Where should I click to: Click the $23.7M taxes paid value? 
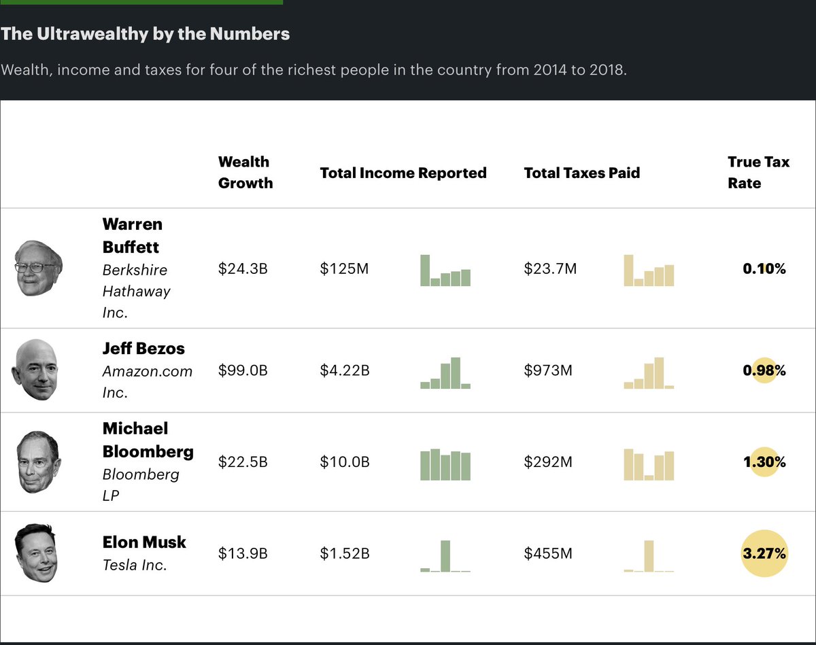coord(550,269)
